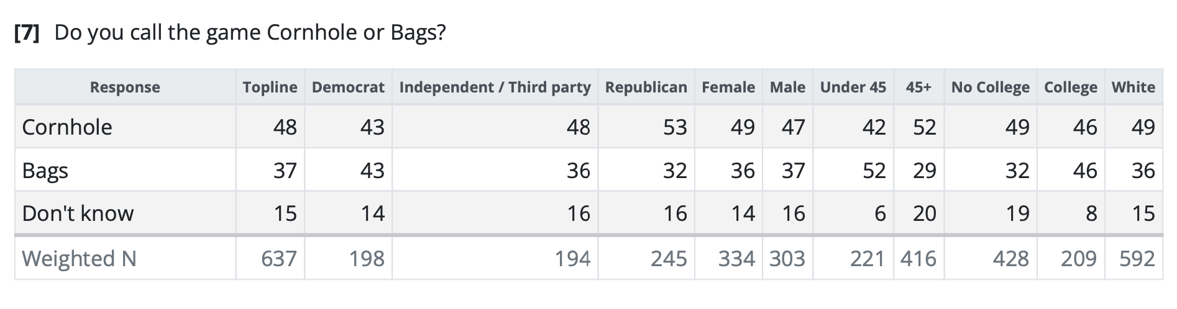
Task: Select the Topline column header
Action: coord(270,87)
